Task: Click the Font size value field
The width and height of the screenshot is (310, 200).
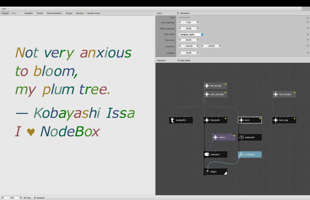Action: (x=188, y=40)
